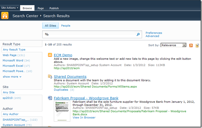
Task: Click the Shared Documents library icon
Action: 50,76
